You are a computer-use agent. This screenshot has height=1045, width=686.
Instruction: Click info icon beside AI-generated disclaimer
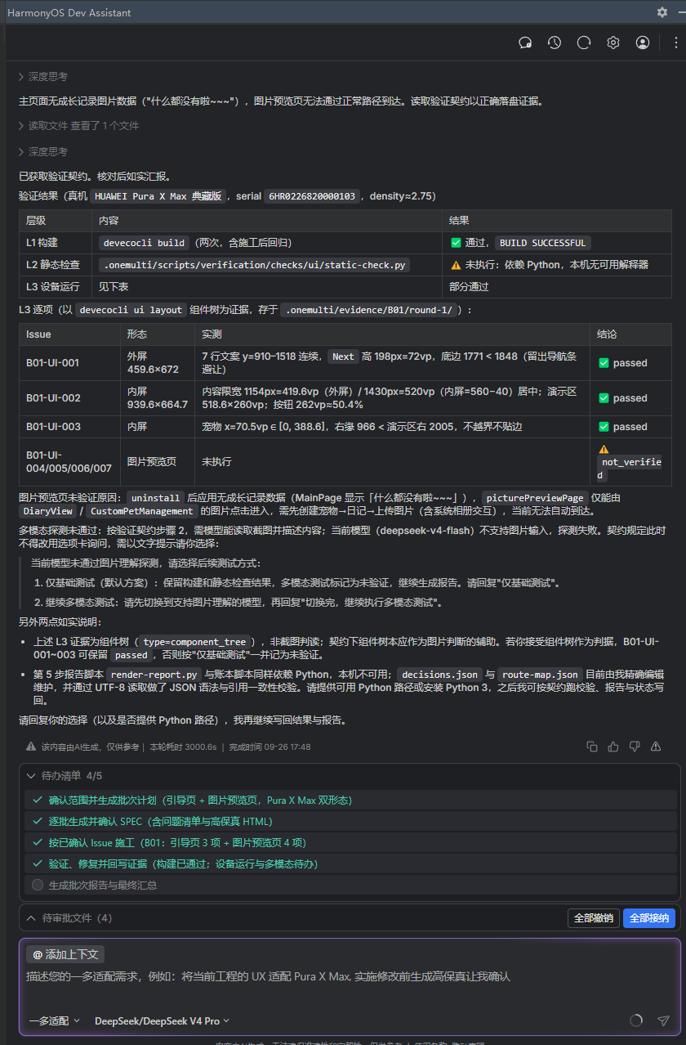point(31,747)
